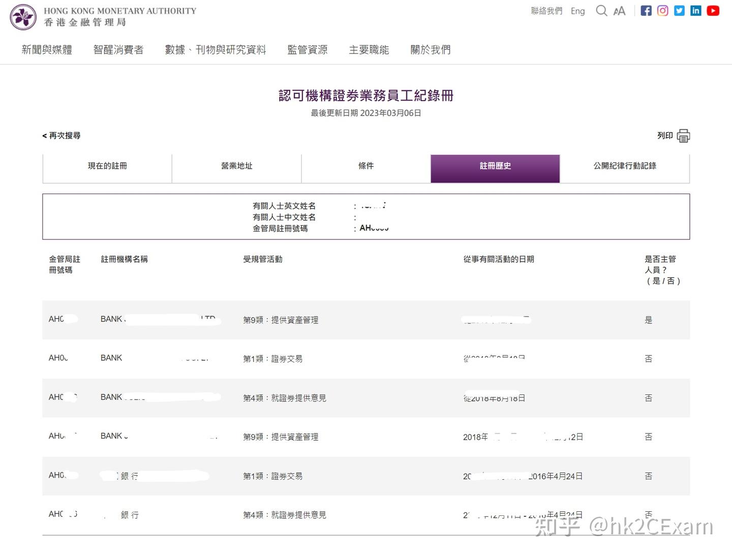The height and width of the screenshot is (556, 732).
Task: Open HKMA's Instagram via Instagram icon
Action: [662, 10]
